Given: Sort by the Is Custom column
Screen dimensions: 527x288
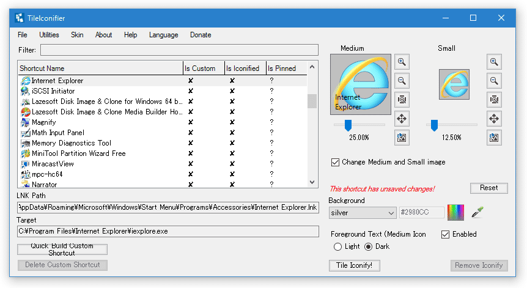Looking at the screenshot, I should [204, 68].
